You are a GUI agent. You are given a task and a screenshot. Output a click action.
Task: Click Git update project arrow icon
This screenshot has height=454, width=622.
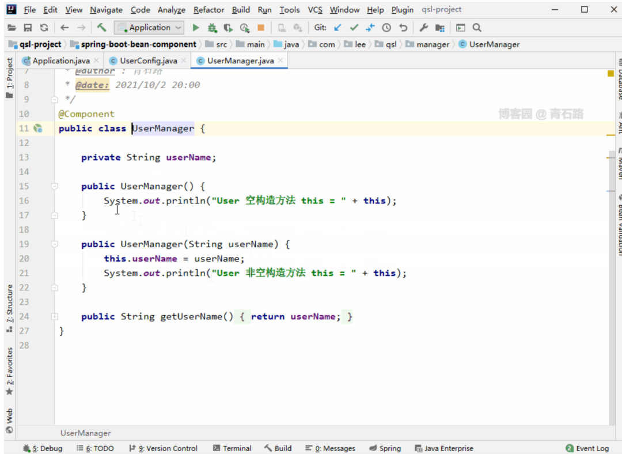click(x=338, y=28)
